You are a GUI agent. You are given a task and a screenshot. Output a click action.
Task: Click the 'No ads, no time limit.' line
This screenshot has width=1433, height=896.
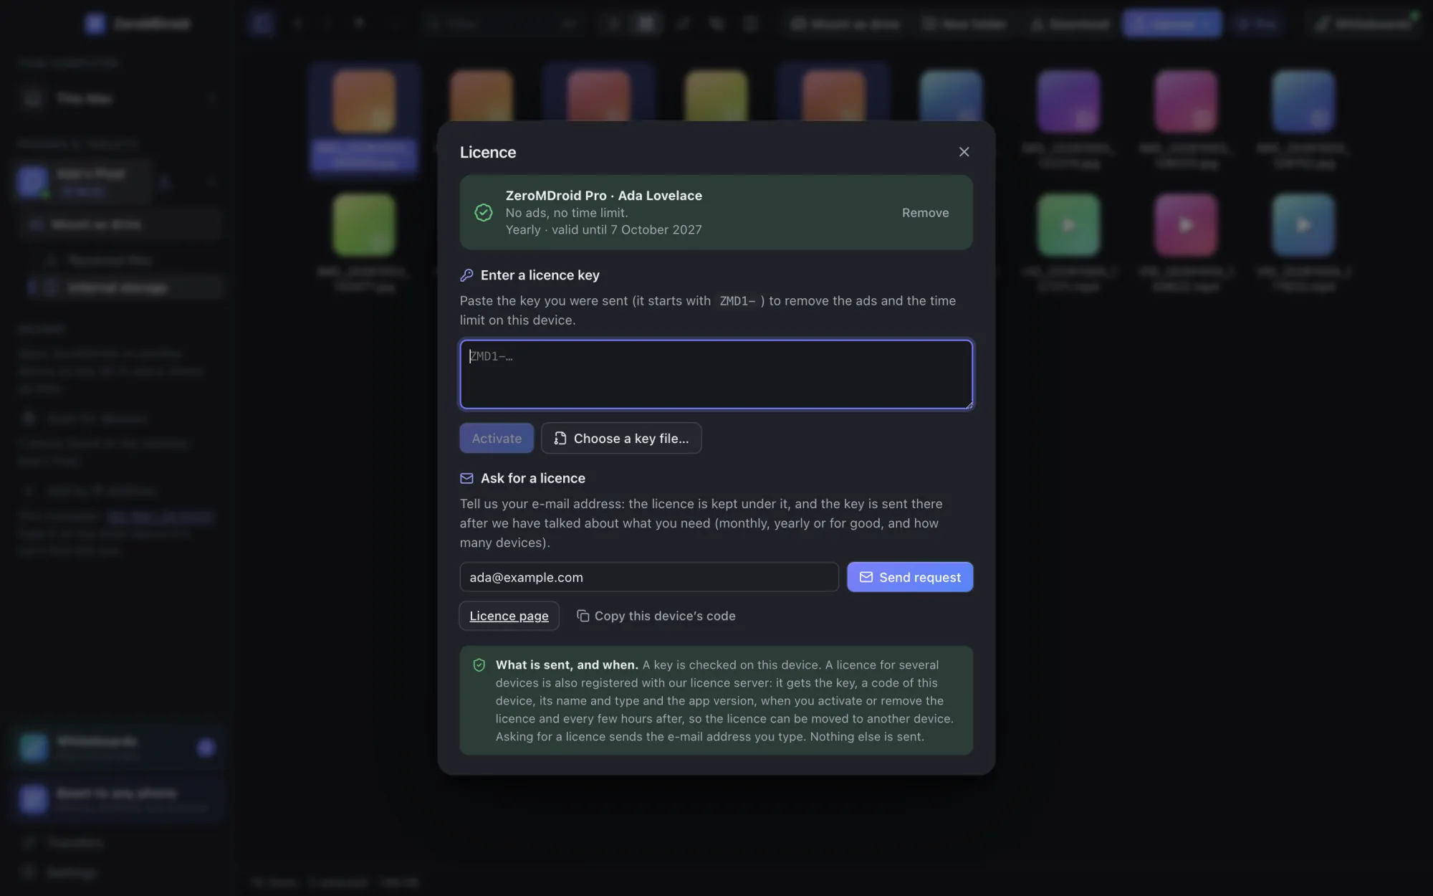(567, 213)
